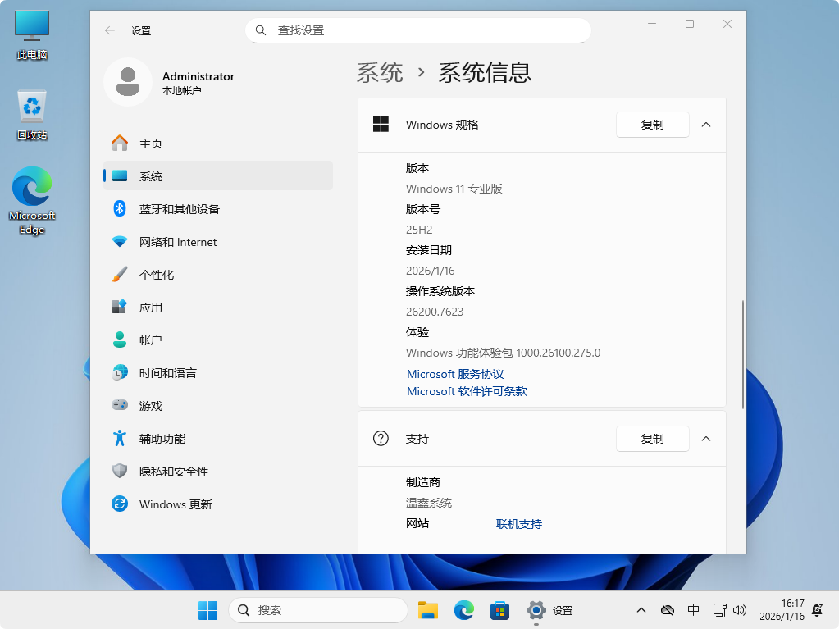Screen dimensions: 839x629
Task: Collapse the Windows 规格 section chevron
Action: [706, 125]
